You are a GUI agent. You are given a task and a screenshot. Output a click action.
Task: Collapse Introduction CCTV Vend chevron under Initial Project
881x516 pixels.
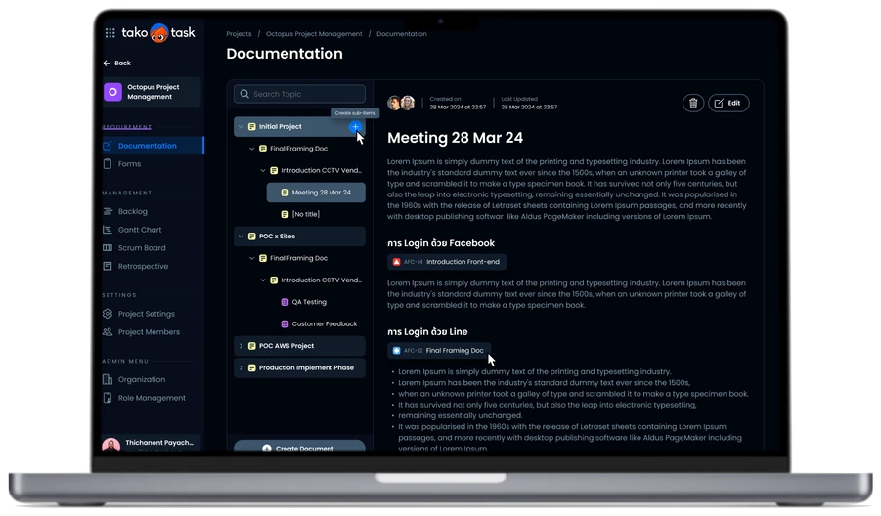coord(263,171)
